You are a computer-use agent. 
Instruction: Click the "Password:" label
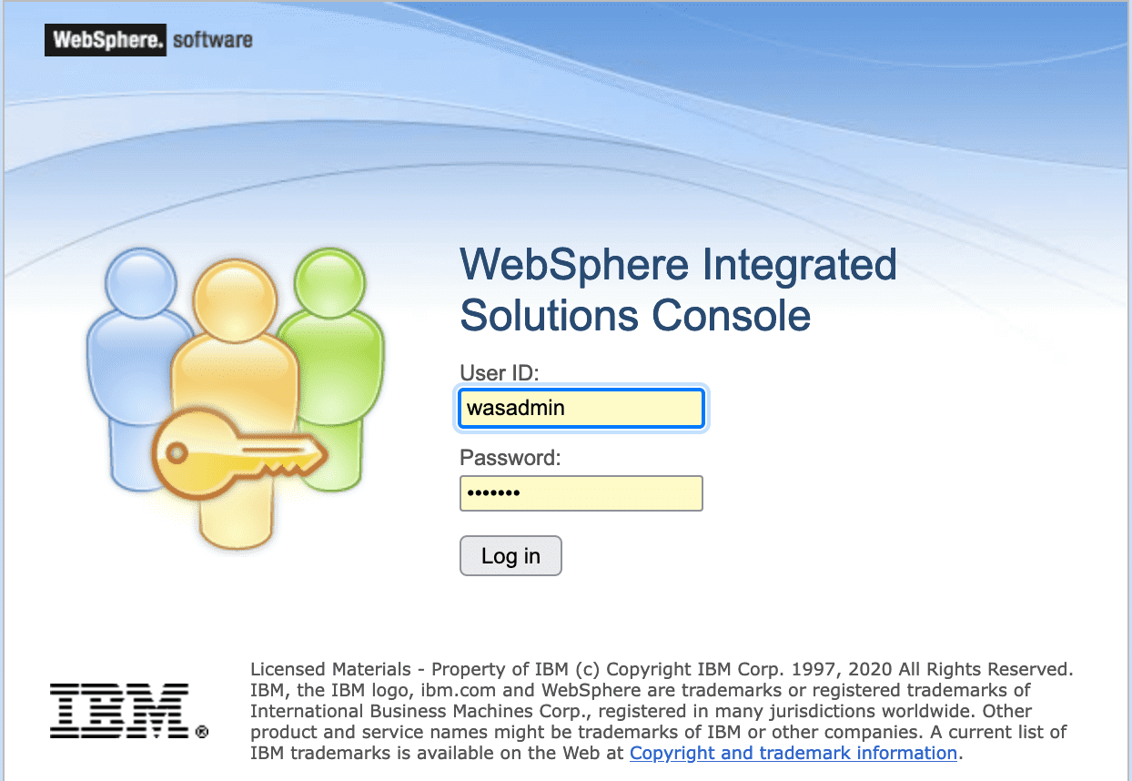tap(510, 458)
